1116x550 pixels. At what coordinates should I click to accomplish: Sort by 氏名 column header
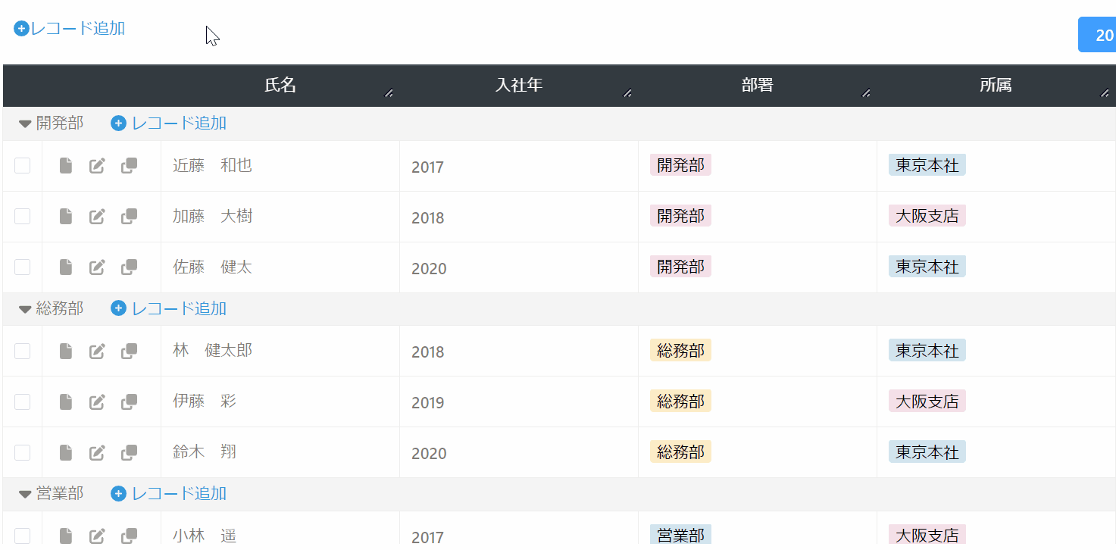pos(280,85)
